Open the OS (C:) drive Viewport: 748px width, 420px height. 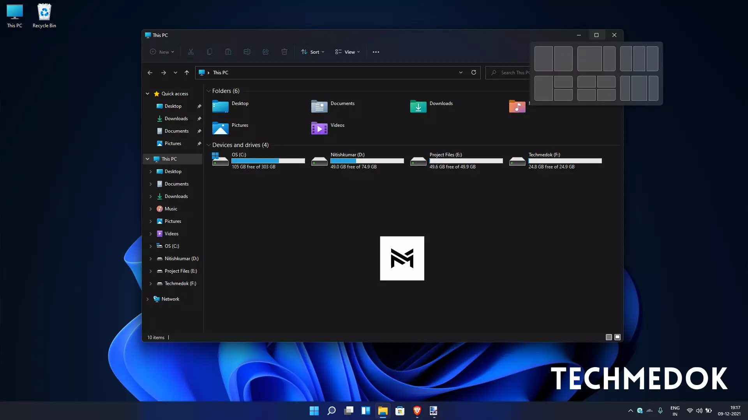258,161
